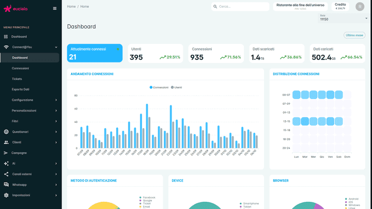Expand the Canali esterni menu chevron
372x209 pixels.
[x=56, y=174]
